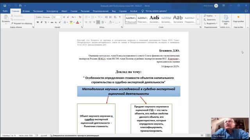Apply the No Spacing (Без инт...) style

click(143, 19)
